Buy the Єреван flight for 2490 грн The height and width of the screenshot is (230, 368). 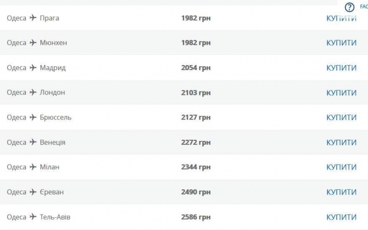pyautogui.click(x=342, y=192)
